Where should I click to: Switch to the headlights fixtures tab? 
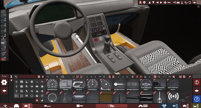coord(111,106)
